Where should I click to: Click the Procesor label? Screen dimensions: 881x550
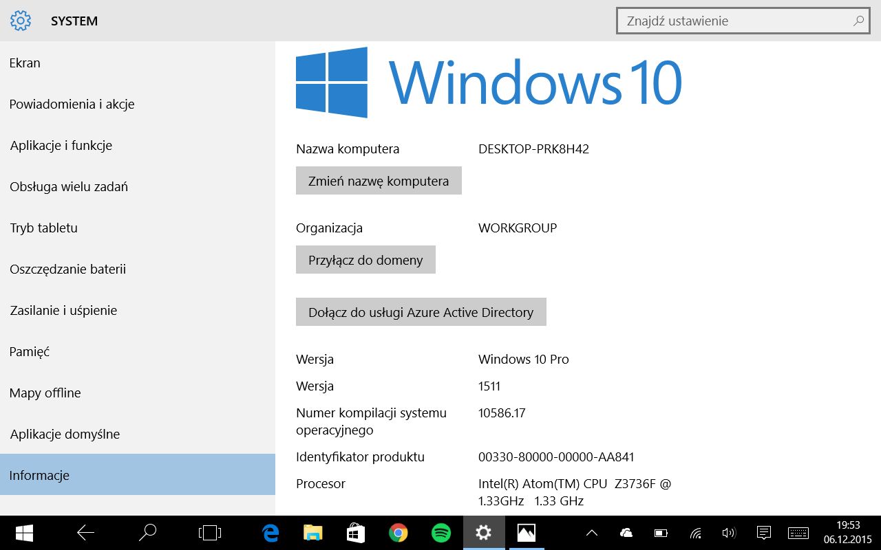pos(321,483)
